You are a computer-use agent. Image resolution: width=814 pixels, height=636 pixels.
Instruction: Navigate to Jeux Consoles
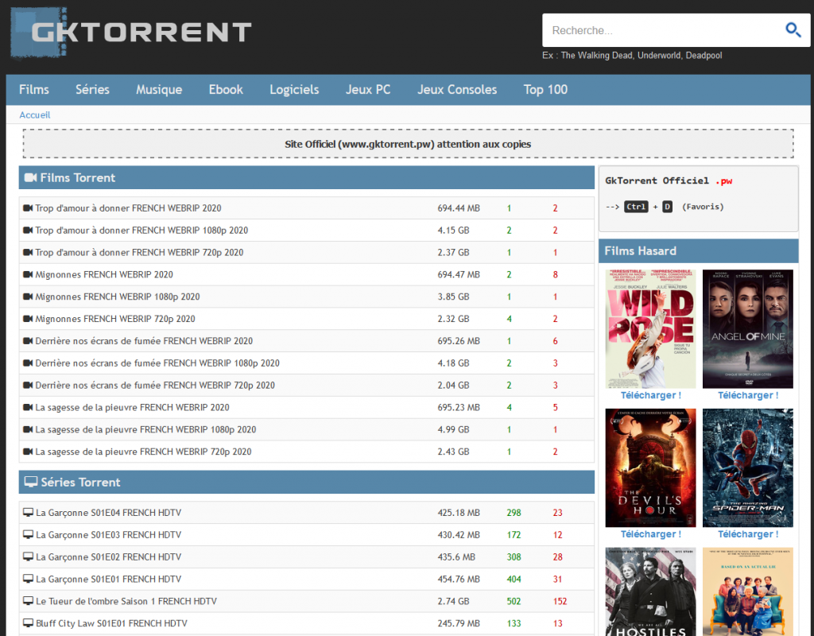(x=457, y=89)
